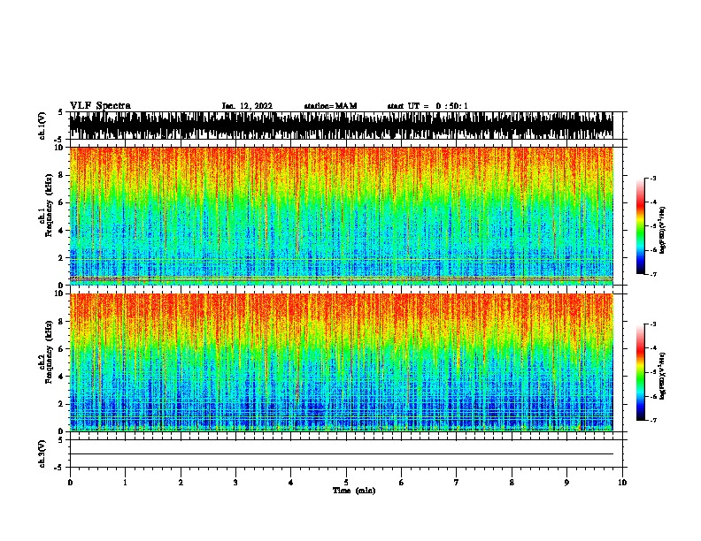The image size is (701, 541).
Task: Click time axis tick label "0"
Action: click(70, 483)
